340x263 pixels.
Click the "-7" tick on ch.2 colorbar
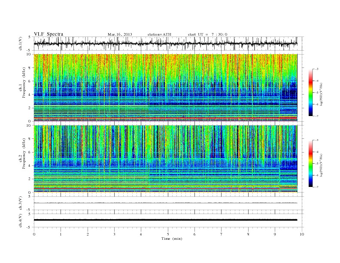pyautogui.click(x=316, y=187)
